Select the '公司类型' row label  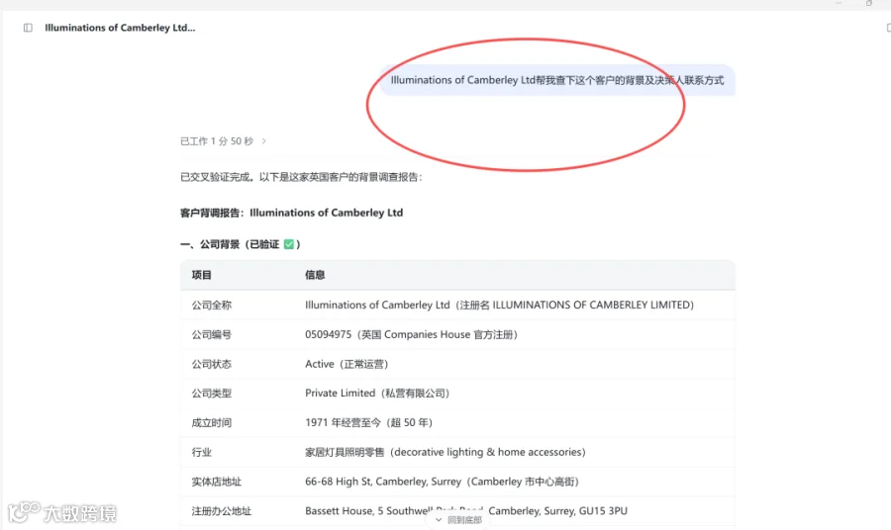212,394
